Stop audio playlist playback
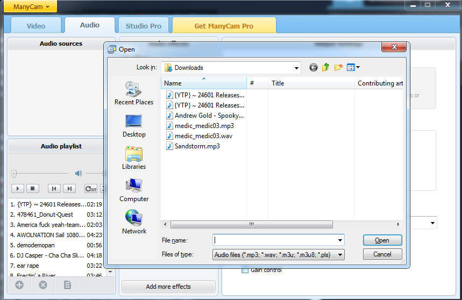This screenshot has width=462, height=300. pyautogui.click(x=33, y=188)
